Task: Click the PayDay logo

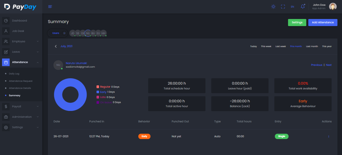Action: [x=20, y=7]
